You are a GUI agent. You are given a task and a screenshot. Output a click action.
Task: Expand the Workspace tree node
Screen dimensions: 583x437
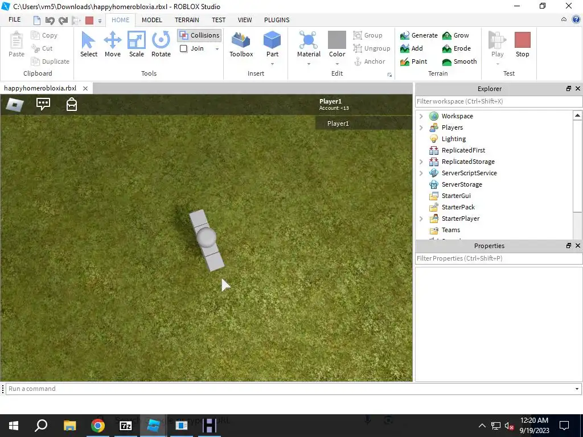[x=421, y=116]
